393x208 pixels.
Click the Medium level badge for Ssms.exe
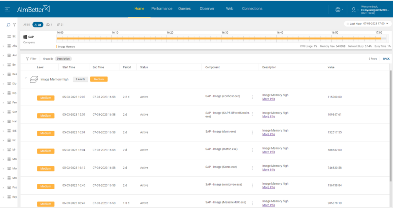point(46,169)
